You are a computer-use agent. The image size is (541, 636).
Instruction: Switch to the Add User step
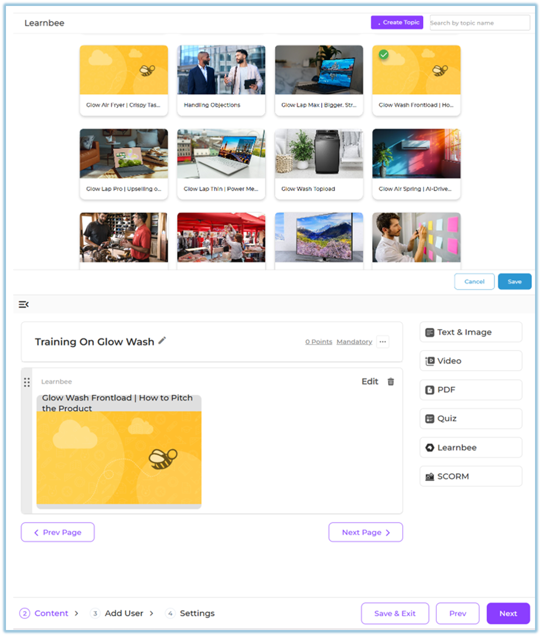point(124,613)
